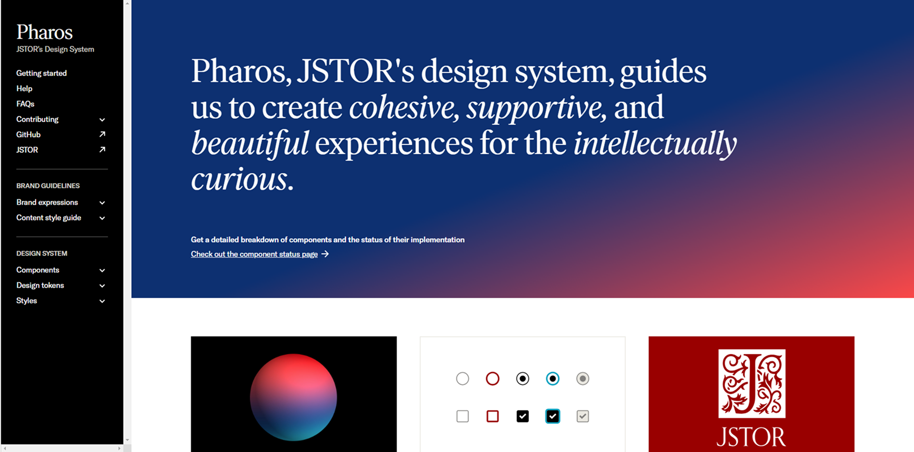Click the sidebar vertical scrollbar up arrow
Viewport: 914px width, 452px height.
tap(127, 3)
